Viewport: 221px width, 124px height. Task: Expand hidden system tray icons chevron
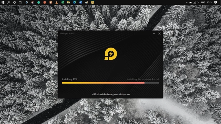coord(187,2)
